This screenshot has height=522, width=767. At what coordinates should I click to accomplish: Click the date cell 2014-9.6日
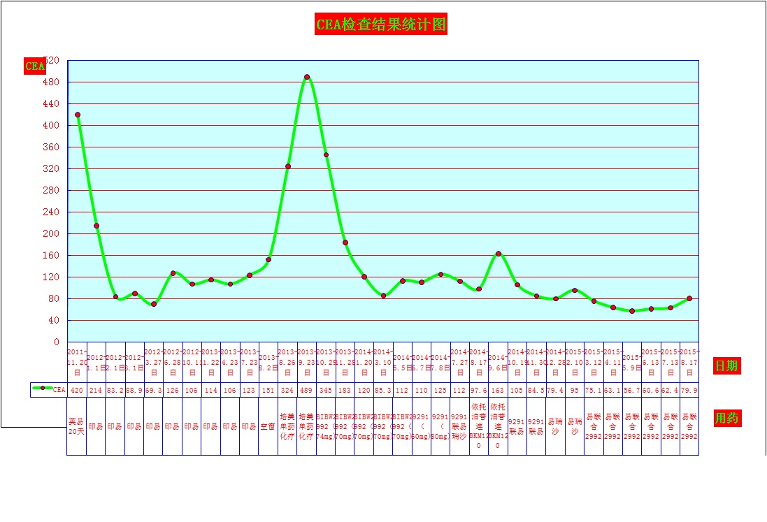pos(498,362)
